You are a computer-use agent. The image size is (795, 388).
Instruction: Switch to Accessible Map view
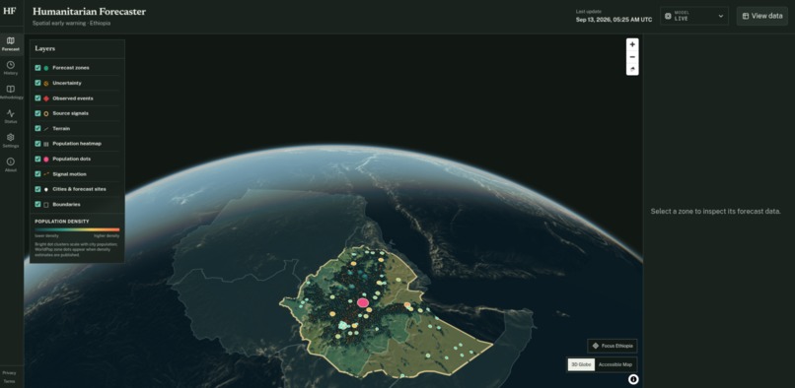click(x=615, y=364)
